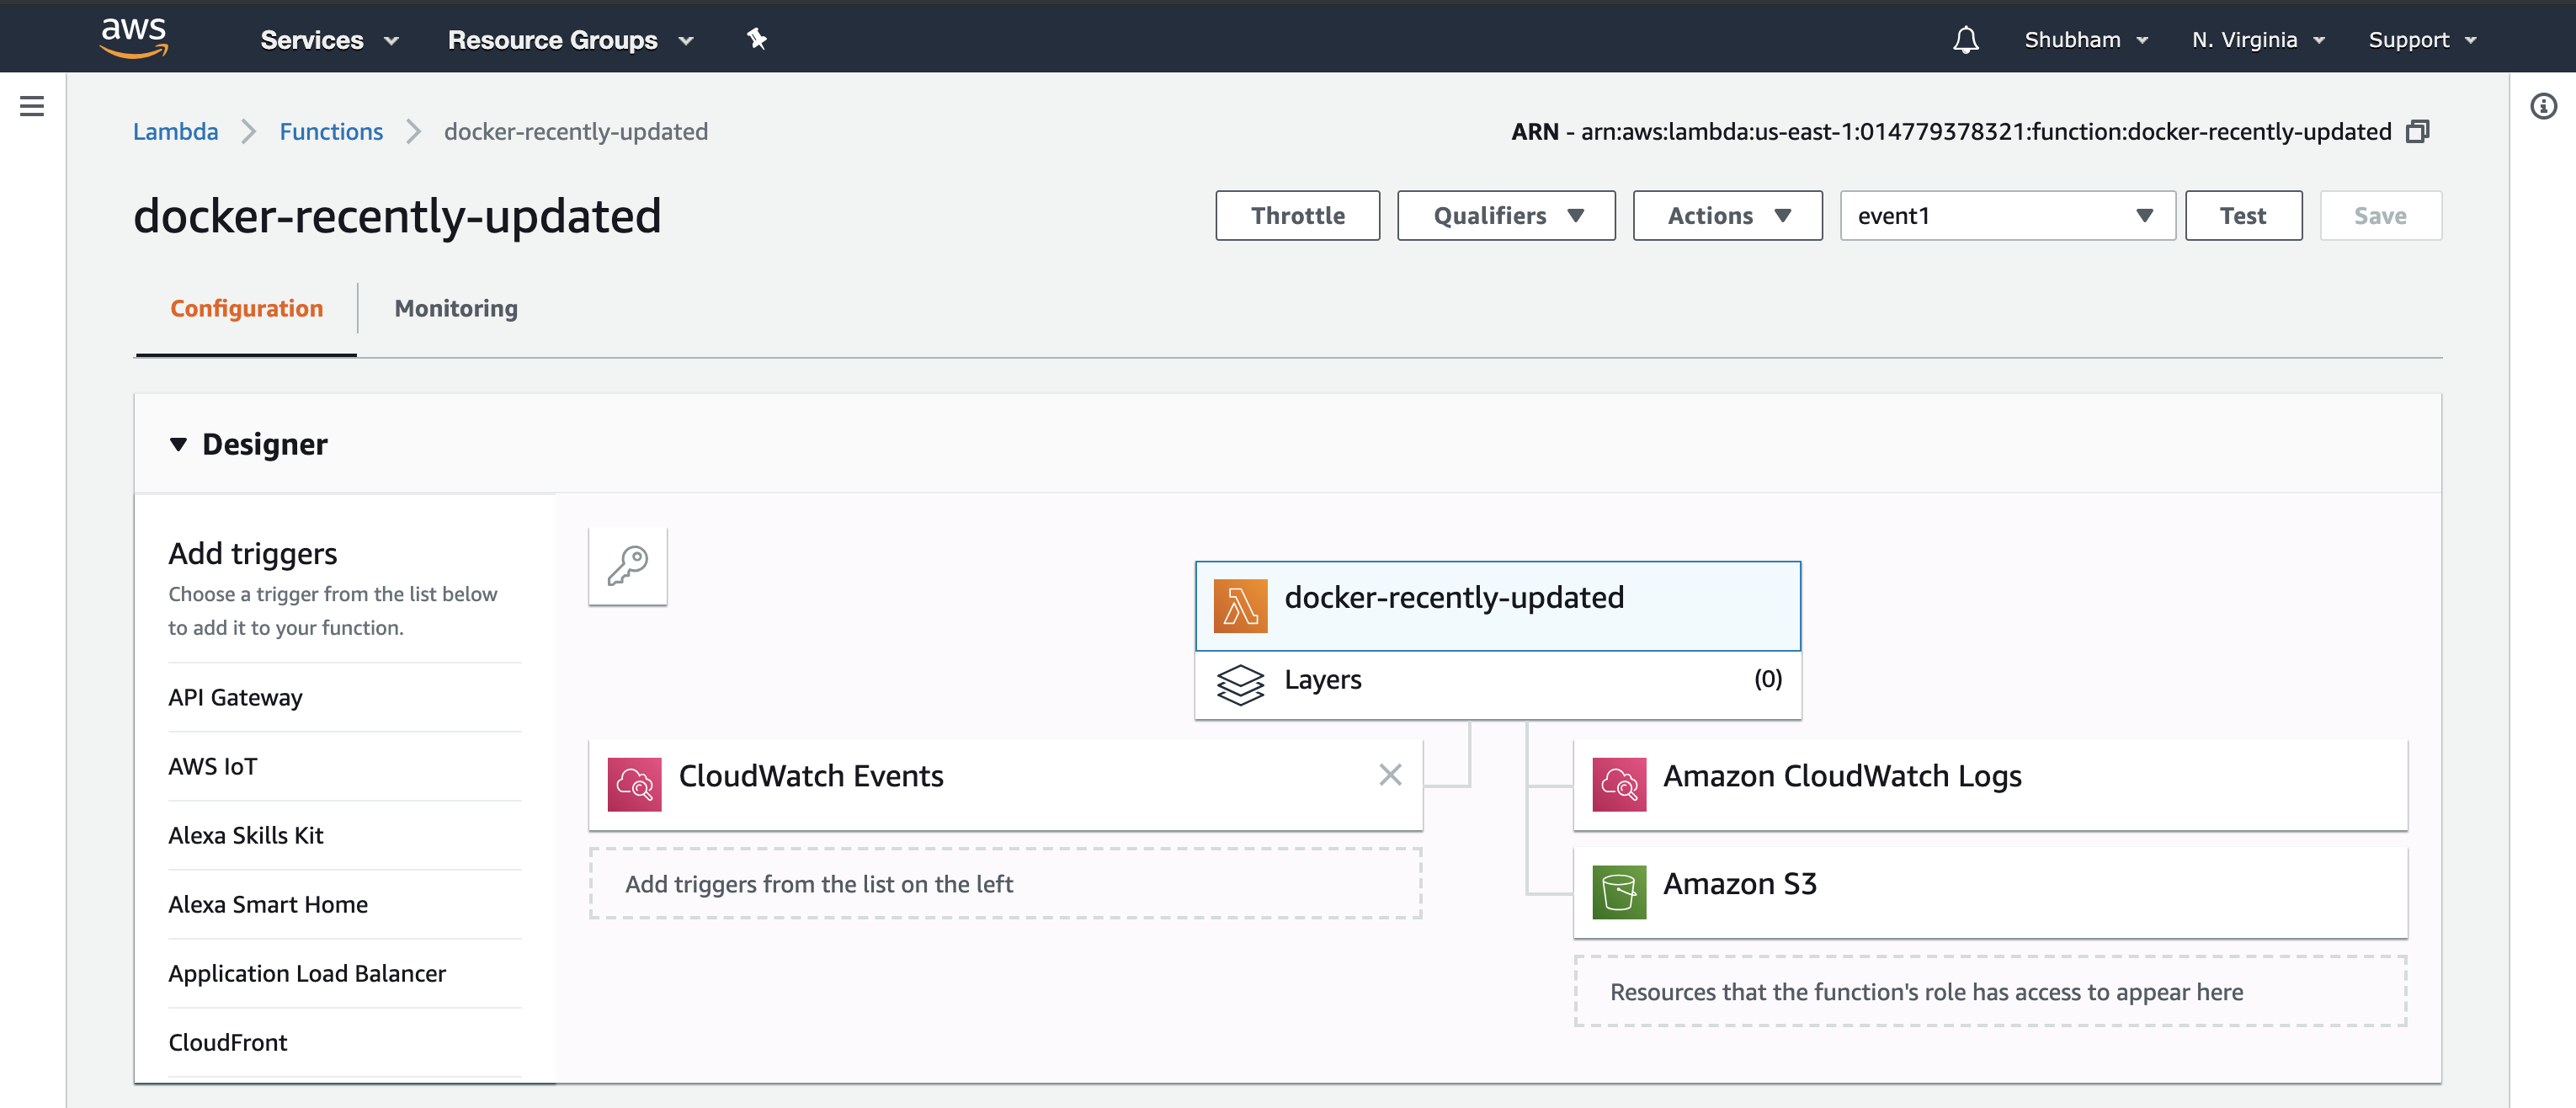Go to Functions breadcrumb link

[x=331, y=132]
